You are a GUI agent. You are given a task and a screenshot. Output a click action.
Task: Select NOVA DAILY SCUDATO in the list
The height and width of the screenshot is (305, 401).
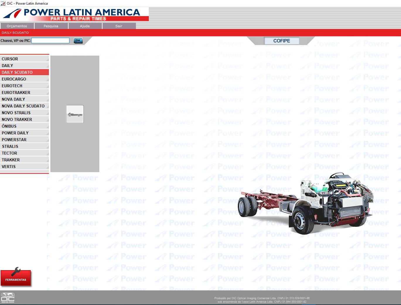pos(25,106)
